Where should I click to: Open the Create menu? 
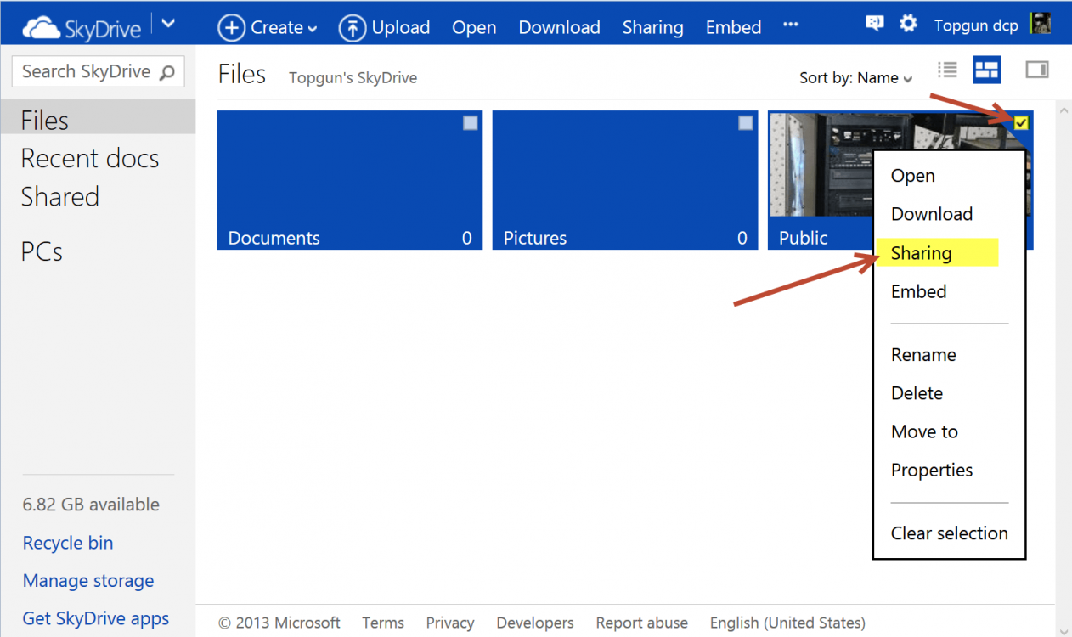pos(268,27)
